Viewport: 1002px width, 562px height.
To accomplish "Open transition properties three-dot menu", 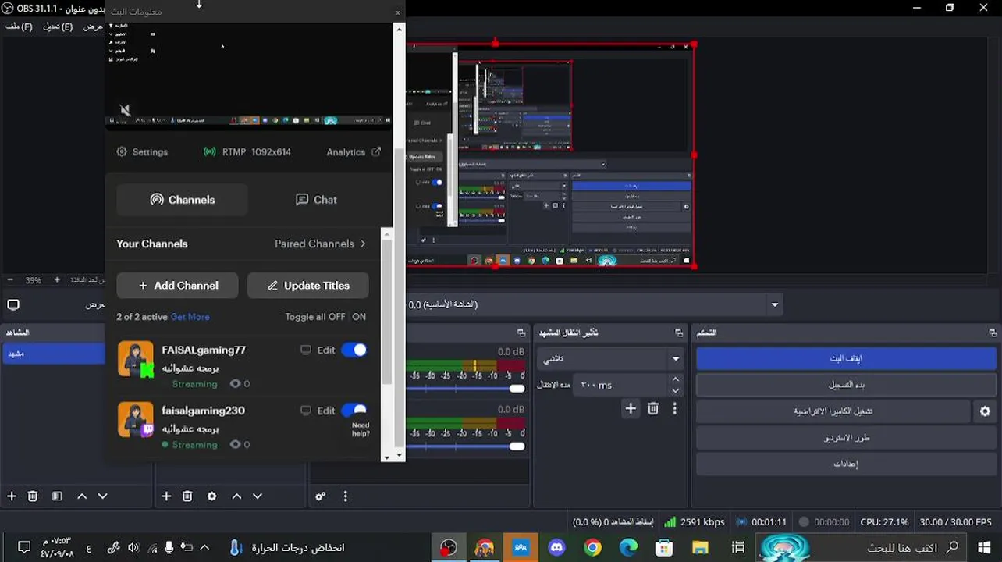I will (x=675, y=408).
